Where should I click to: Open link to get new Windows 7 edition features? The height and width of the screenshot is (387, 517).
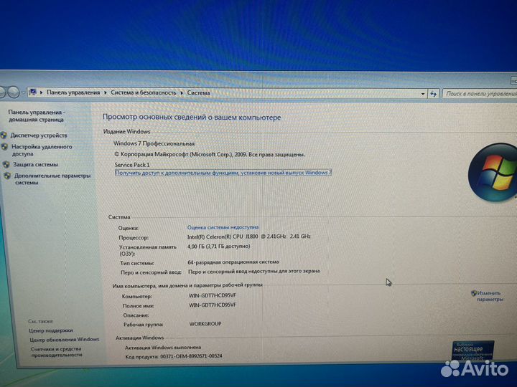223,173
